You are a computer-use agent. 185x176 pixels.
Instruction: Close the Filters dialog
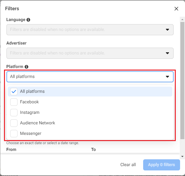(176, 9)
